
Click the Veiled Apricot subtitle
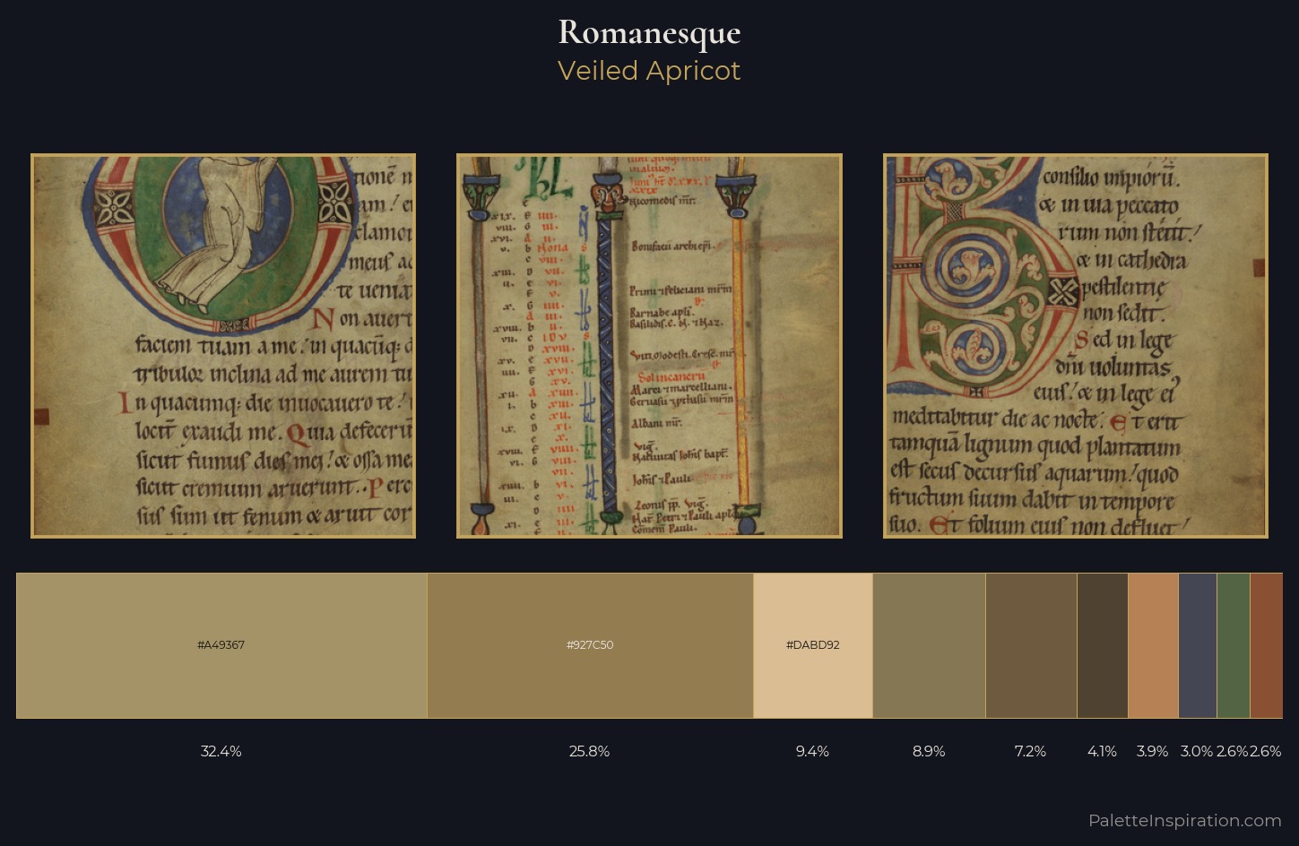coord(649,71)
